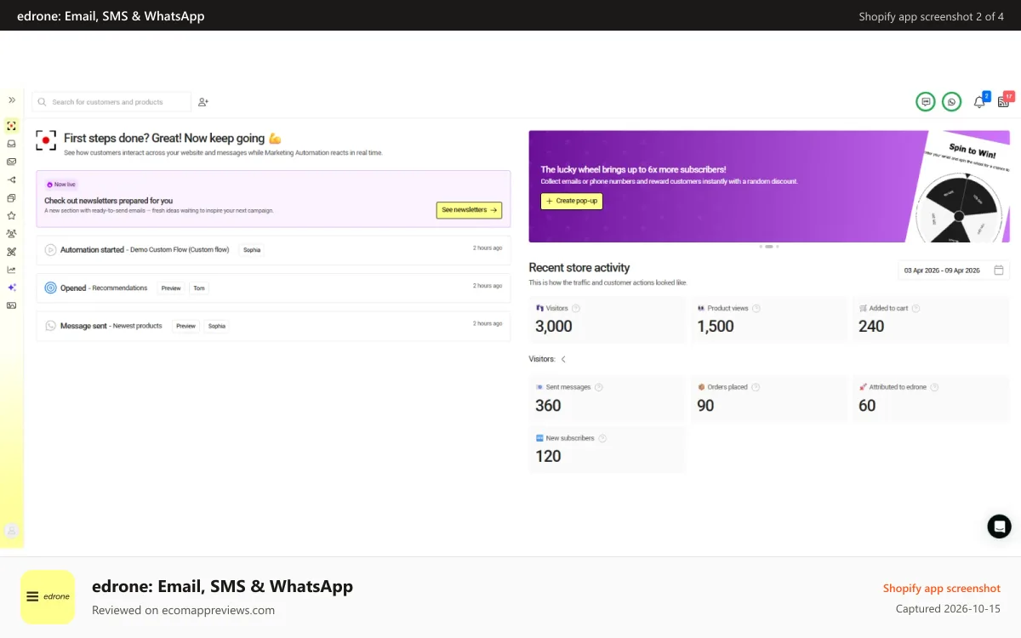Open the purple AI sparkles sidebar icon

click(x=11, y=288)
